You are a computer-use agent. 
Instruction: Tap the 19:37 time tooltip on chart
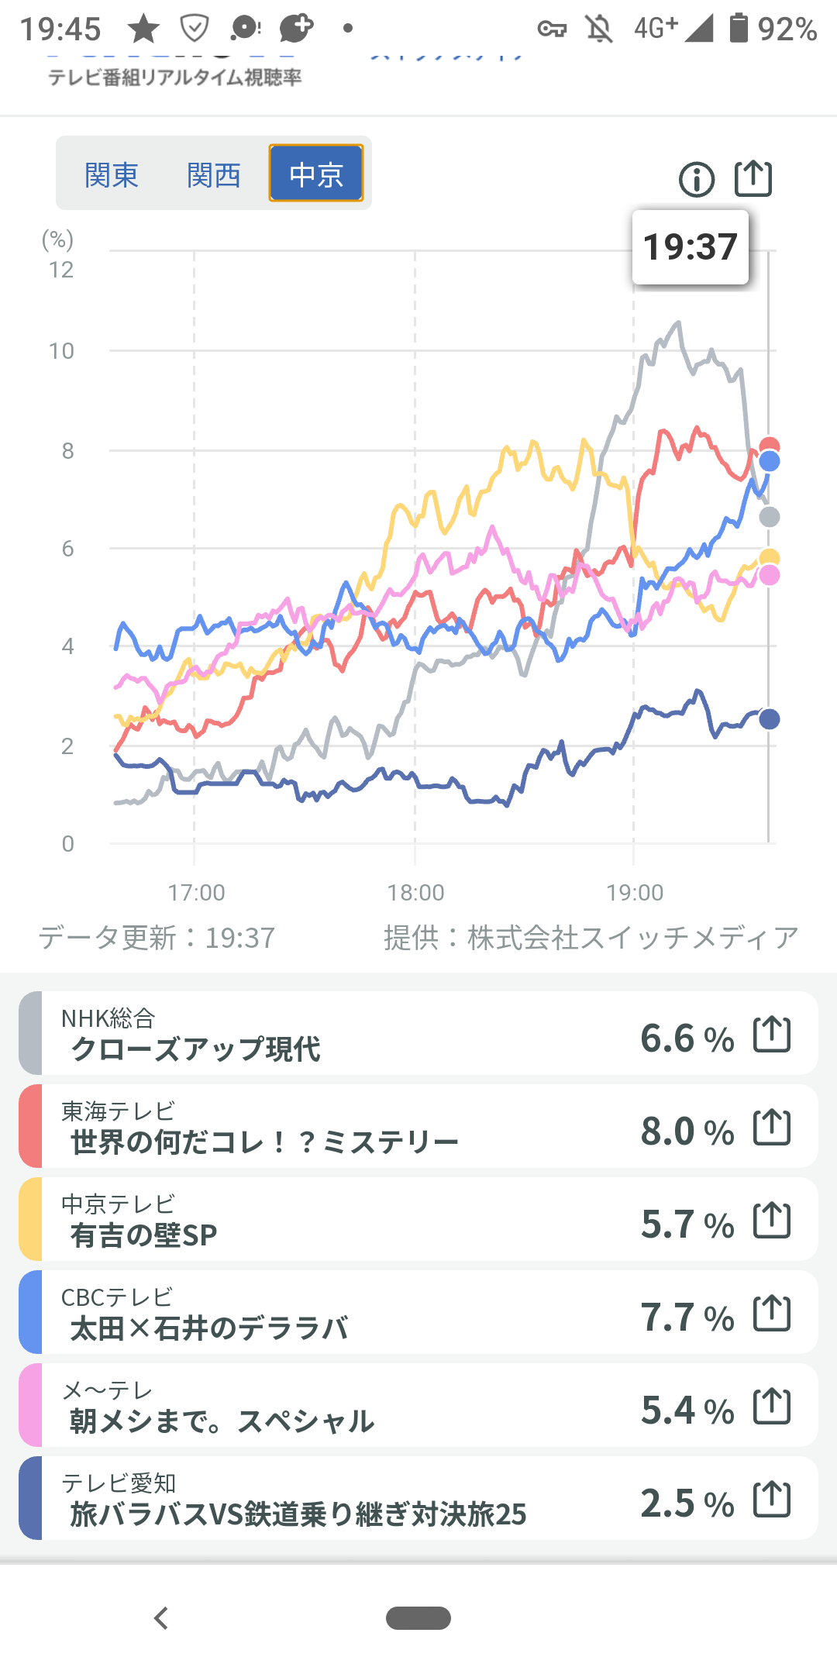[690, 247]
